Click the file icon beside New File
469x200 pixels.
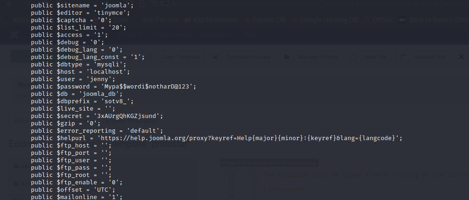point(353,57)
